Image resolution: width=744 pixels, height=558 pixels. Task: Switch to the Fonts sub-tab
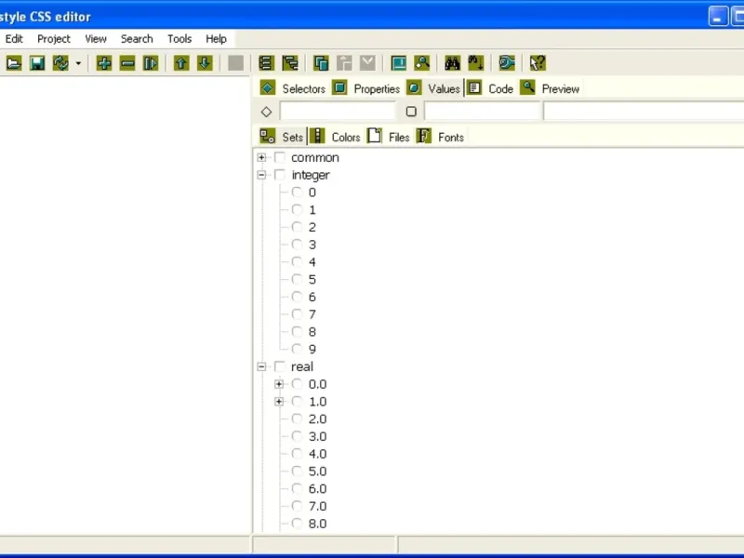[x=440, y=137]
